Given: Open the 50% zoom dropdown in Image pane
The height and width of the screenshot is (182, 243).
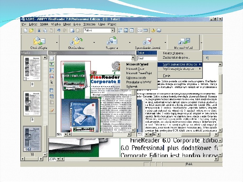Looking at the screenshot, I should click(66, 134).
